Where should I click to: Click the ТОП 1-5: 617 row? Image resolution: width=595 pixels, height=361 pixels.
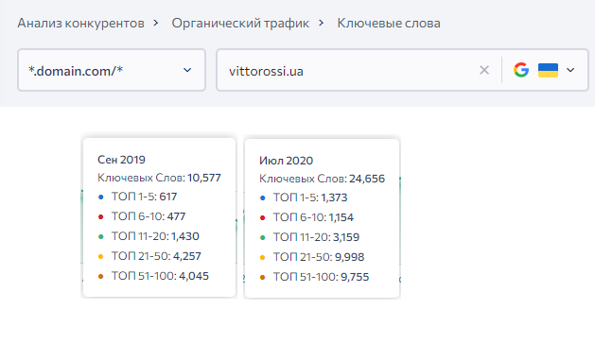click(x=137, y=197)
